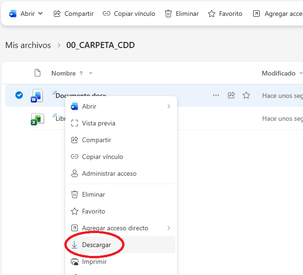
Task: Click the Word file icon of Documento.docx
Action: 37,96
